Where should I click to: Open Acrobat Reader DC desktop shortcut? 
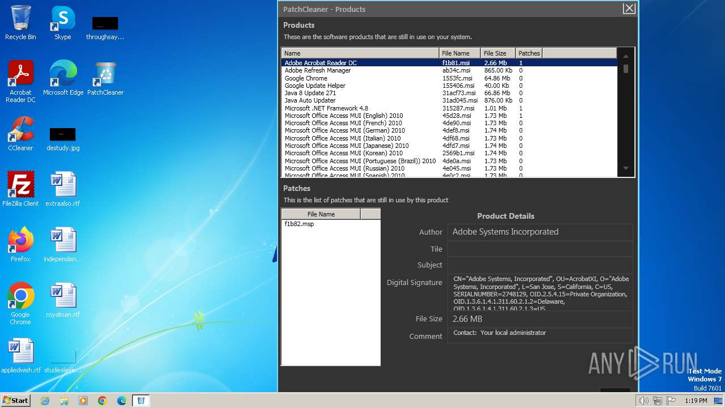20,82
